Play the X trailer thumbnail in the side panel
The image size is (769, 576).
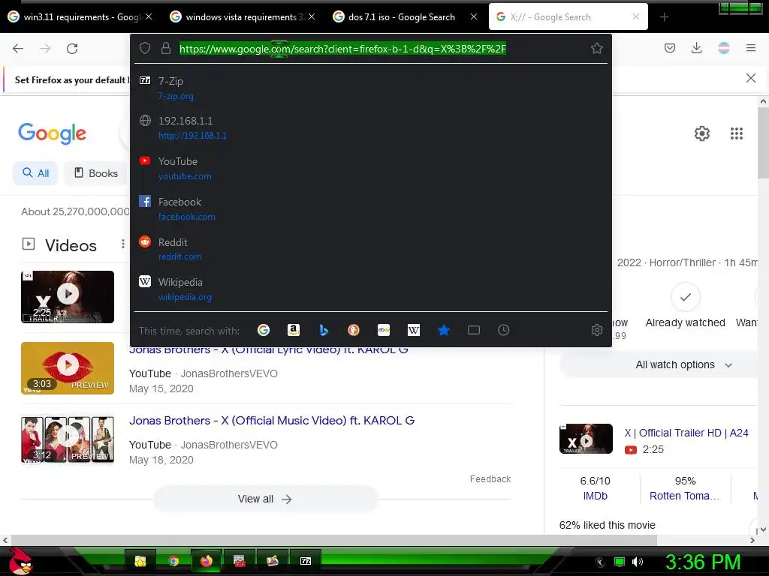(x=586, y=439)
